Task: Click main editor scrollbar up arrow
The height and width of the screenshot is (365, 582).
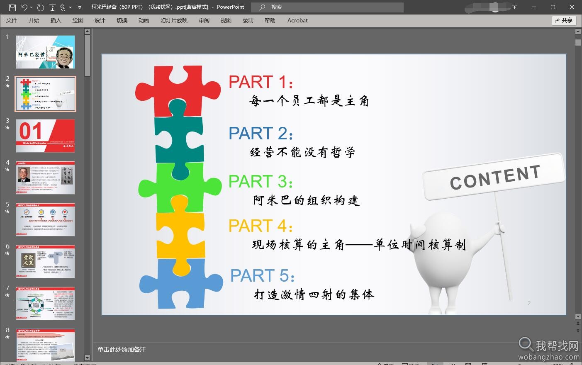Action: (x=578, y=31)
